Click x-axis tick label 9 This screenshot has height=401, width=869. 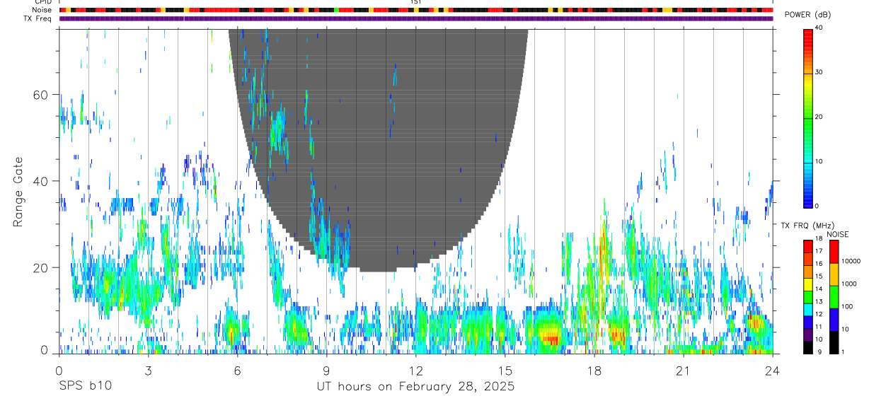pyautogui.click(x=326, y=370)
